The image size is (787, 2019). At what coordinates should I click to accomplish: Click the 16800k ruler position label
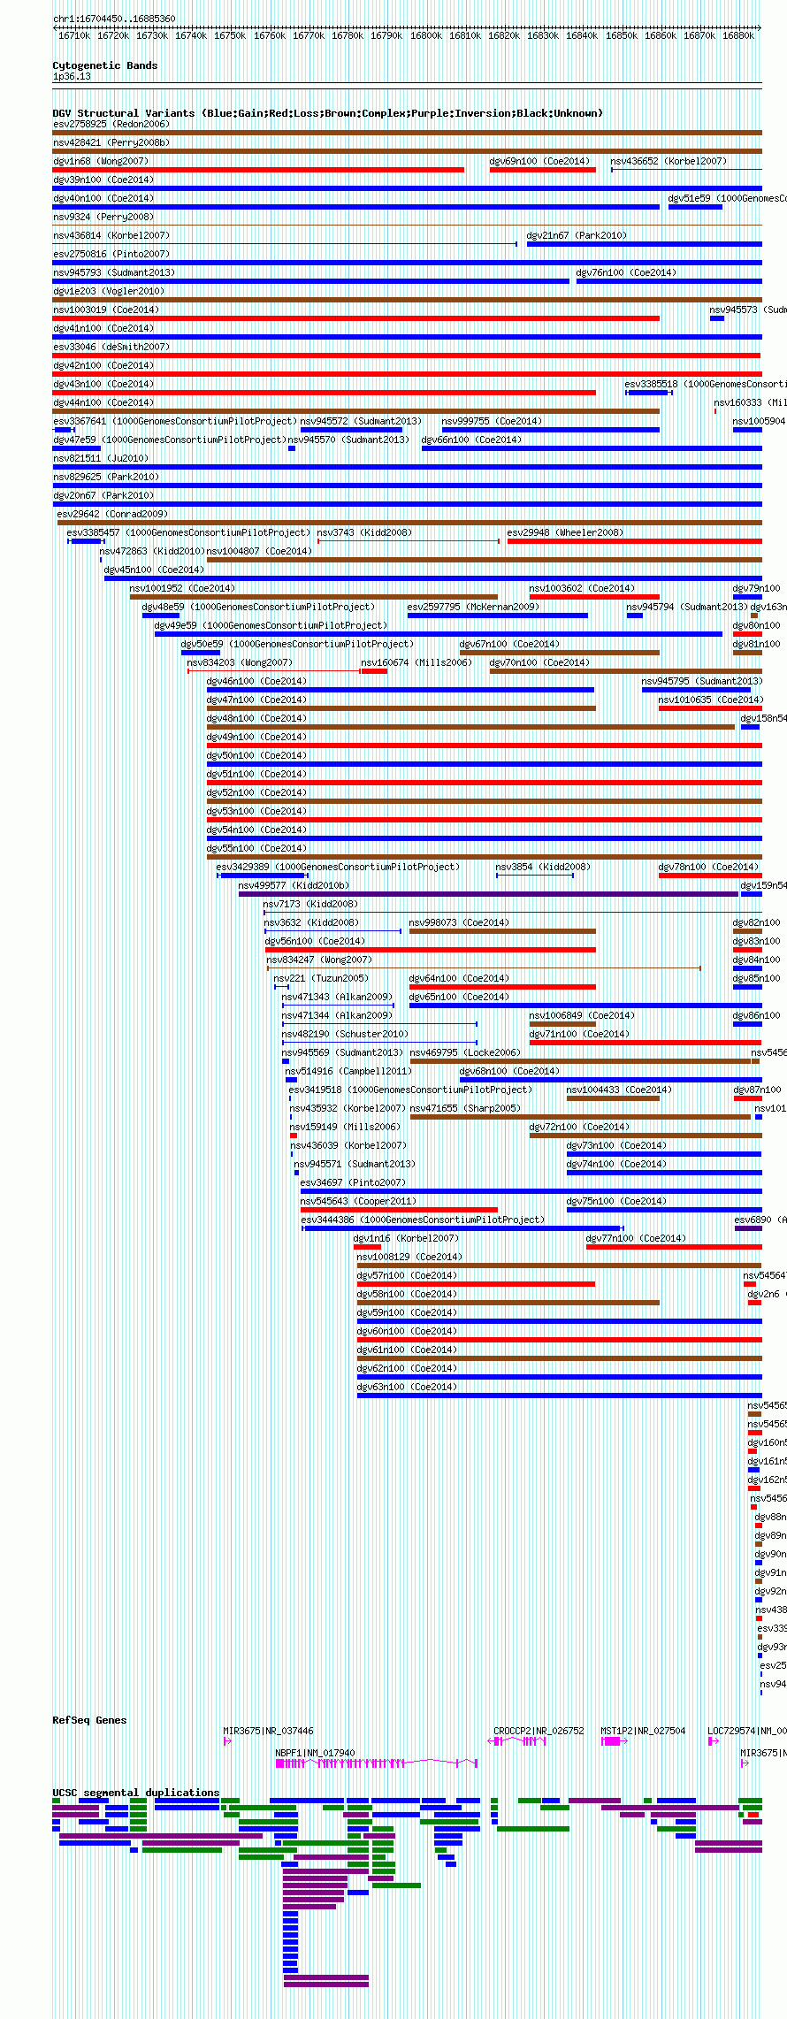click(426, 35)
